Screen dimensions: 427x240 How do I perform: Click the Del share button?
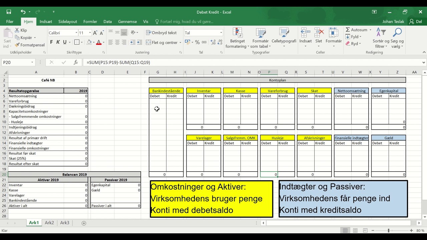[x=416, y=21]
